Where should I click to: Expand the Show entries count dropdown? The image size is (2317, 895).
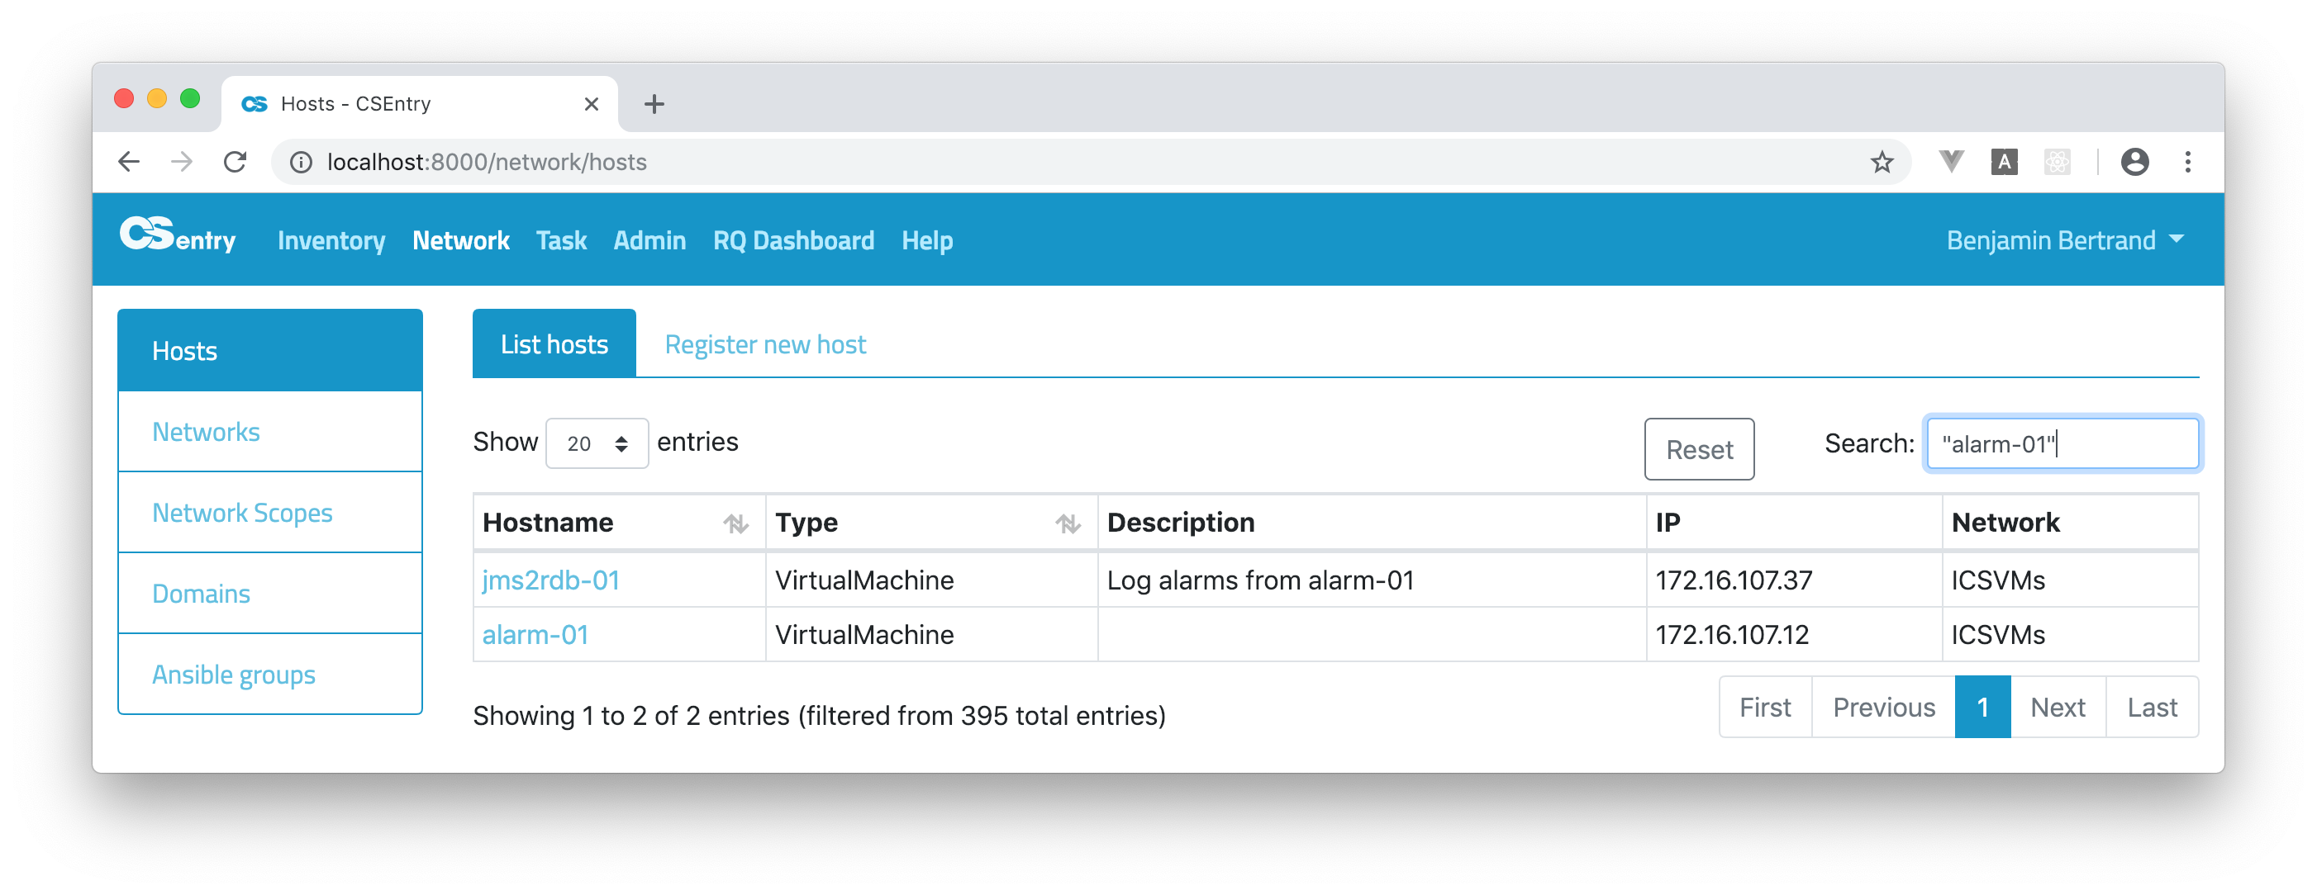tap(597, 444)
